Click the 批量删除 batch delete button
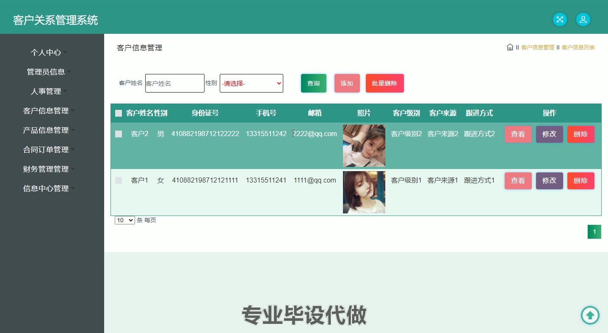The height and width of the screenshot is (333, 608). click(385, 83)
